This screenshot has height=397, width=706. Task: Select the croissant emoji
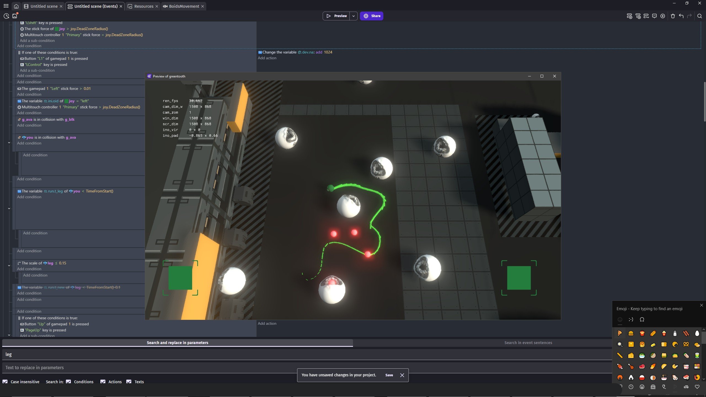(x=675, y=344)
